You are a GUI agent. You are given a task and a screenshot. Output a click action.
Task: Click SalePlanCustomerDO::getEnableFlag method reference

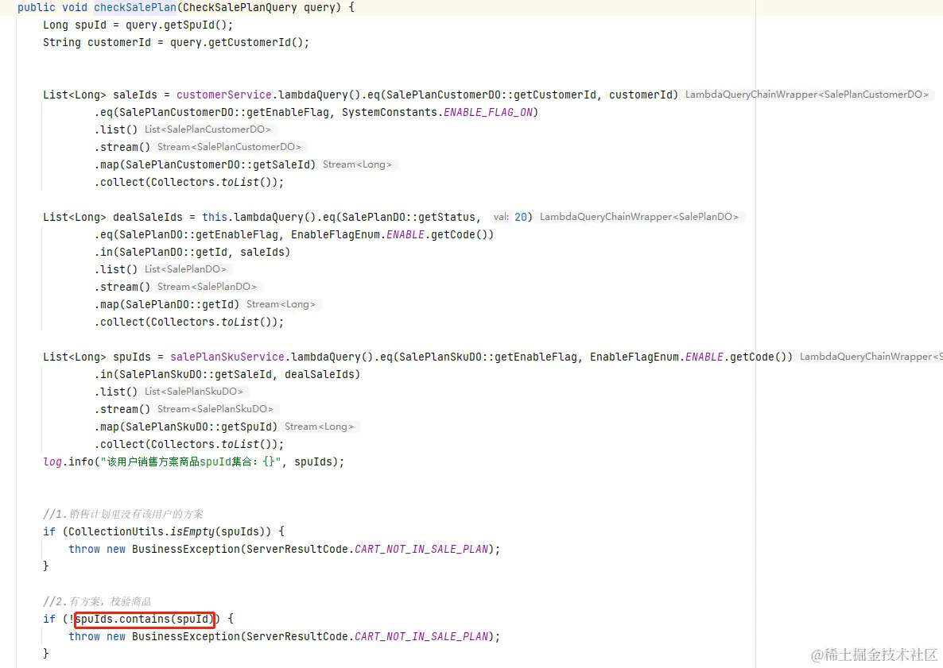[x=223, y=112]
